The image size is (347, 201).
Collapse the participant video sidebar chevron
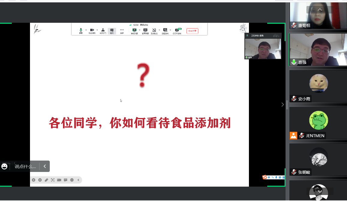coord(283,105)
